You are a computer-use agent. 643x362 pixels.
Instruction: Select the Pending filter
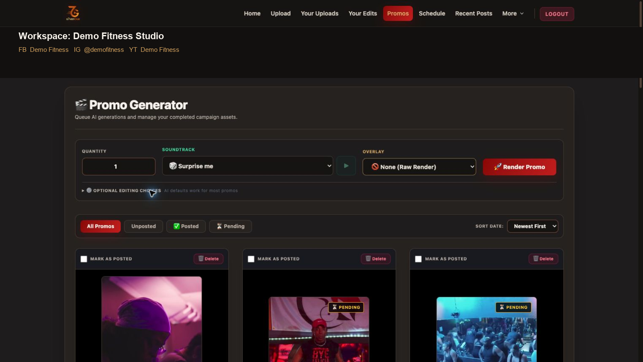[231, 226]
